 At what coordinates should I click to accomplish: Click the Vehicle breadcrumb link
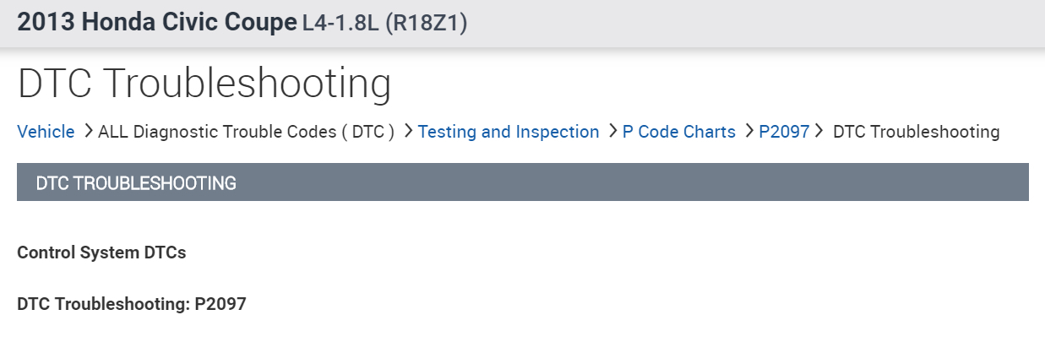[x=46, y=132]
